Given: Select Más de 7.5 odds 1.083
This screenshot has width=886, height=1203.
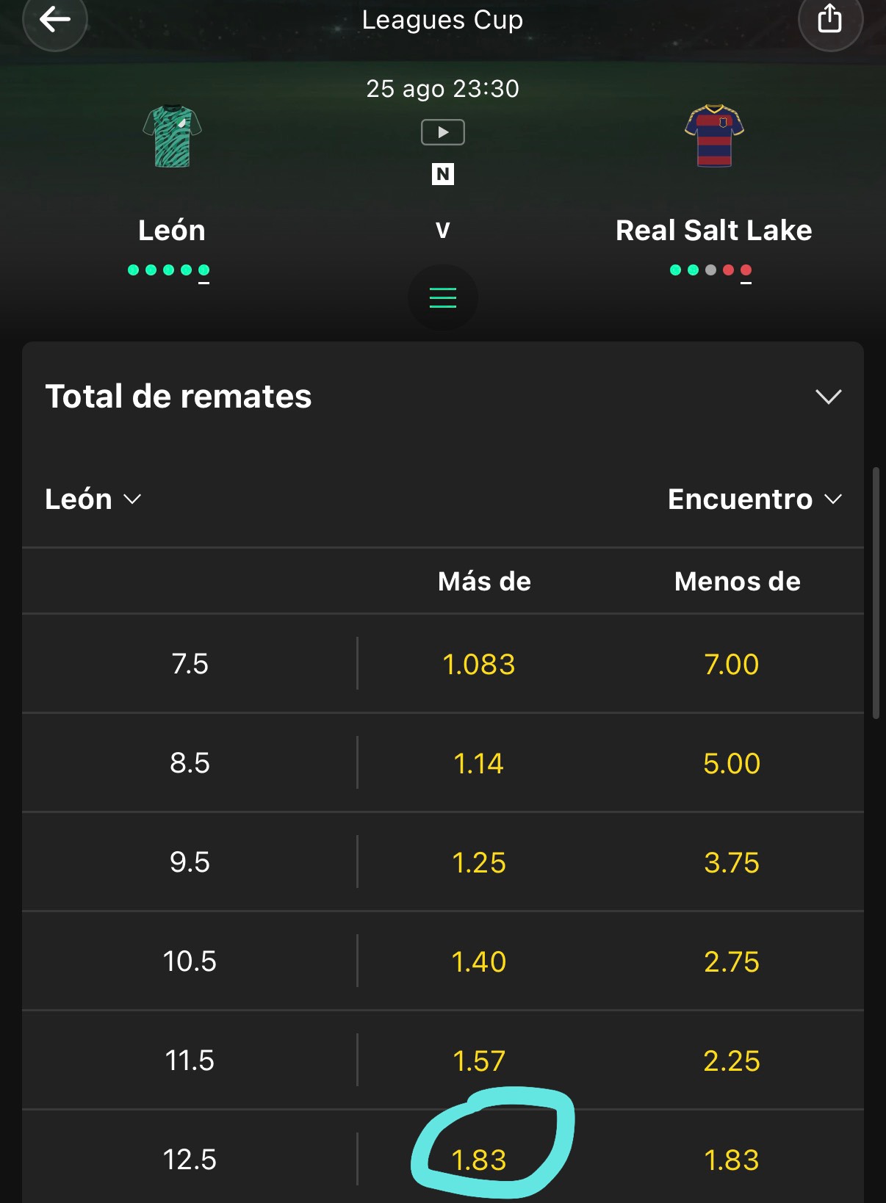Looking at the screenshot, I should click(479, 664).
